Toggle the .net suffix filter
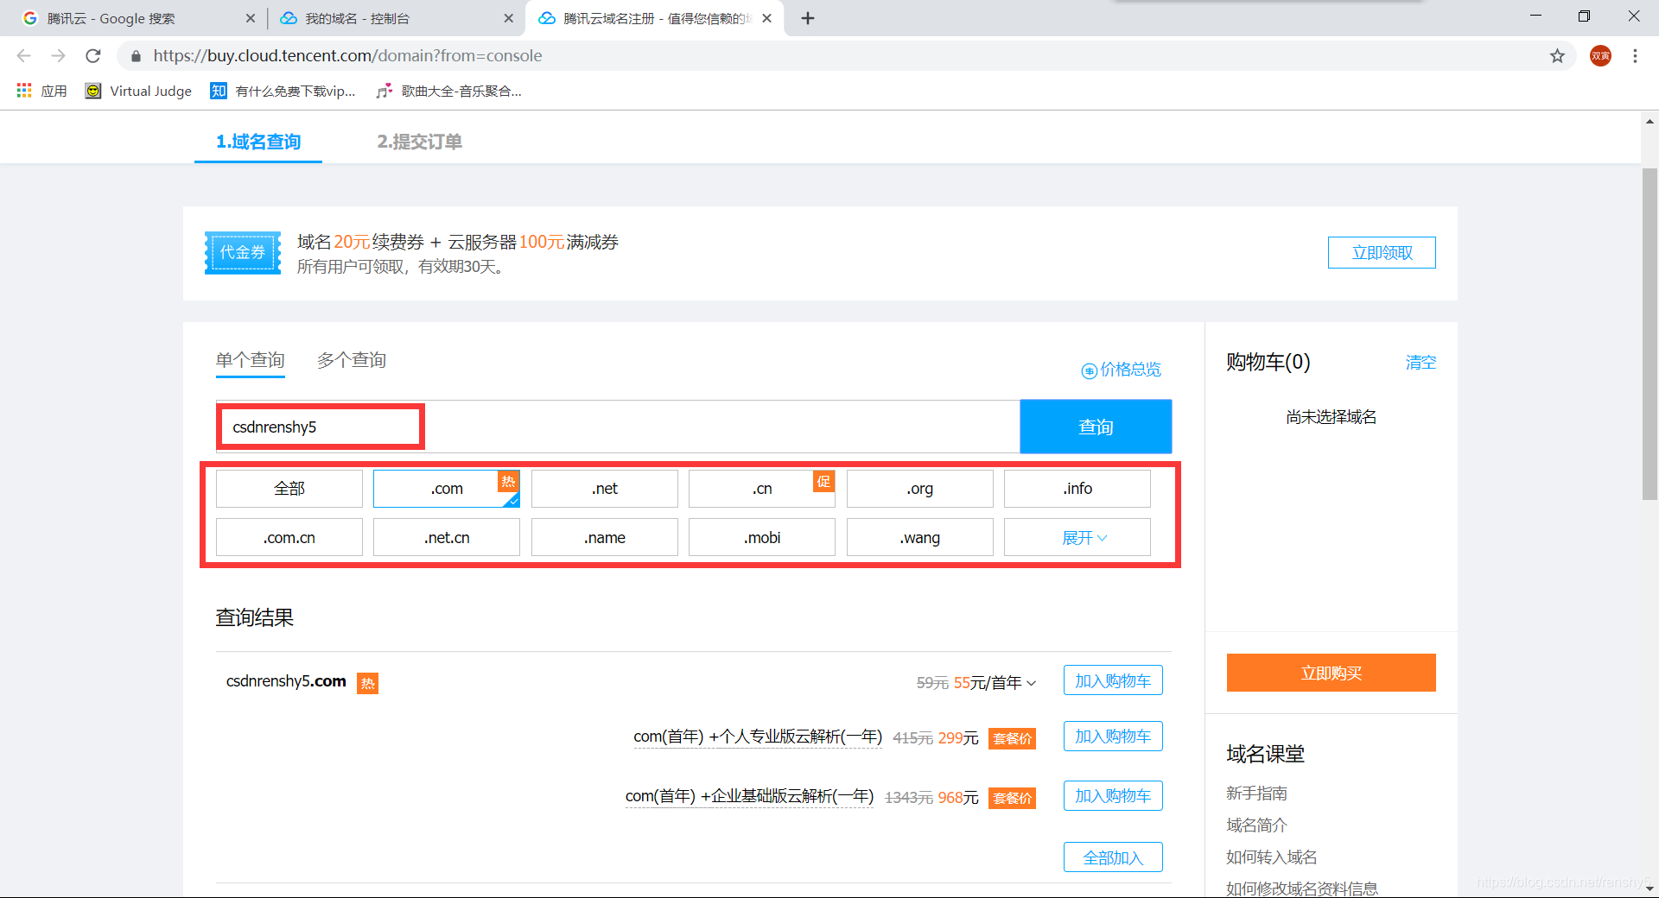This screenshot has width=1659, height=898. pyautogui.click(x=605, y=489)
